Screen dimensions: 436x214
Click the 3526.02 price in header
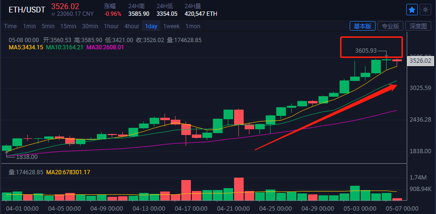pyautogui.click(x=65, y=6)
